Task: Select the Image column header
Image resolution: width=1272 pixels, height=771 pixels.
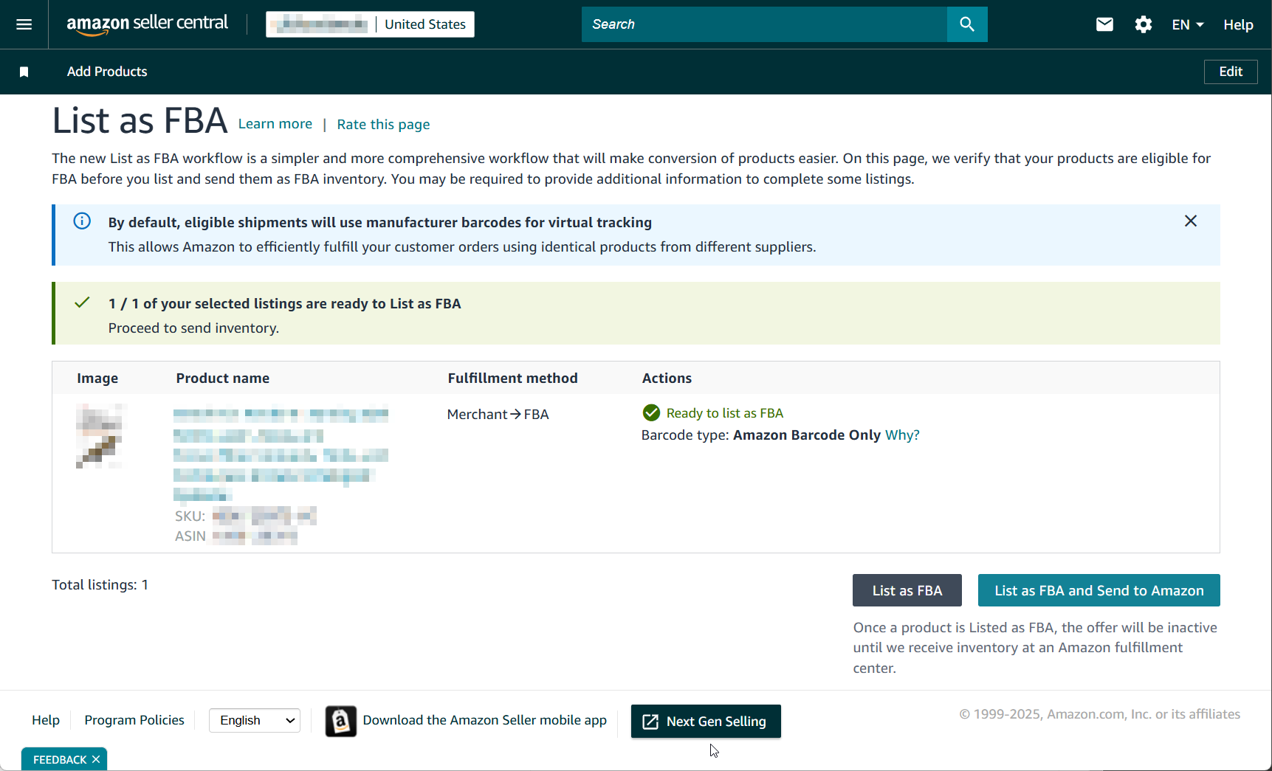Action: [x=97, y=378]
